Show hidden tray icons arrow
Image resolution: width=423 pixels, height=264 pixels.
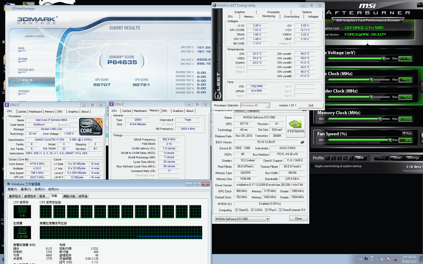pyautogui.click(x=377, y=259)
